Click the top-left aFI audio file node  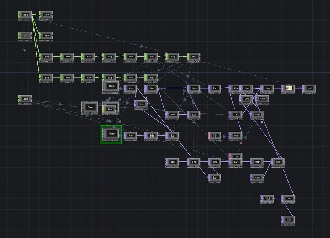[25, 15]
